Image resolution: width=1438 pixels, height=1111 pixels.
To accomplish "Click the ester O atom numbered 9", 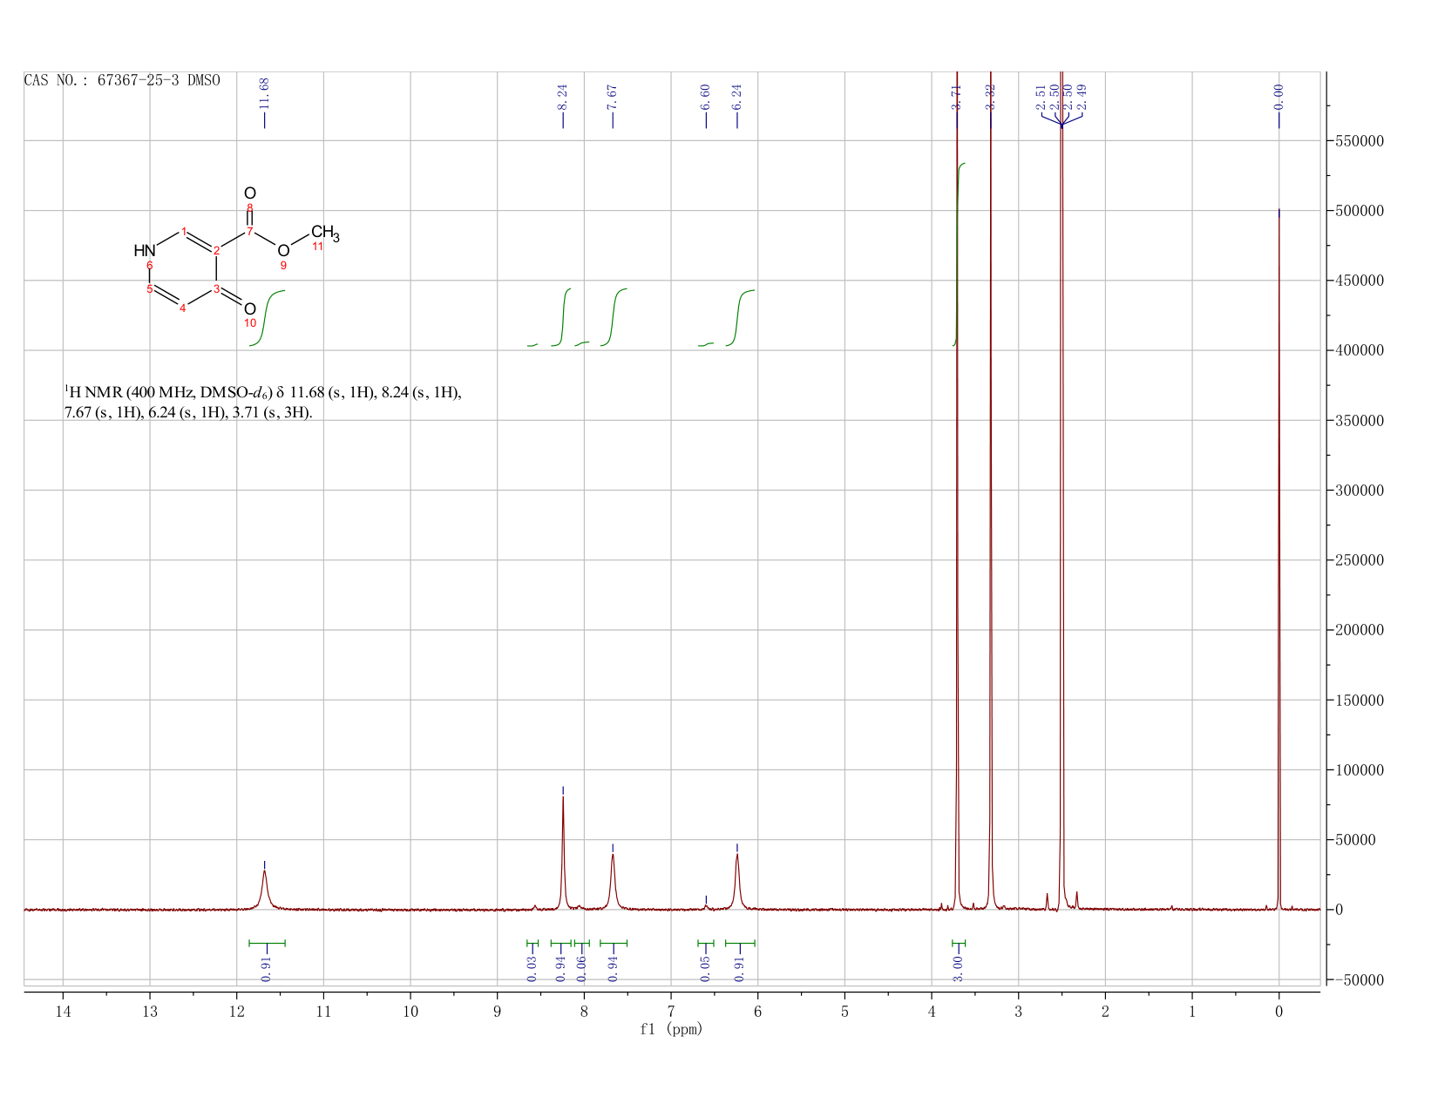I will (x=283, y=251).
